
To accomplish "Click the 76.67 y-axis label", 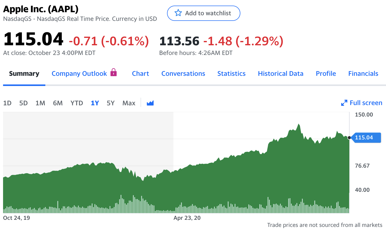I will click(362, 166).
